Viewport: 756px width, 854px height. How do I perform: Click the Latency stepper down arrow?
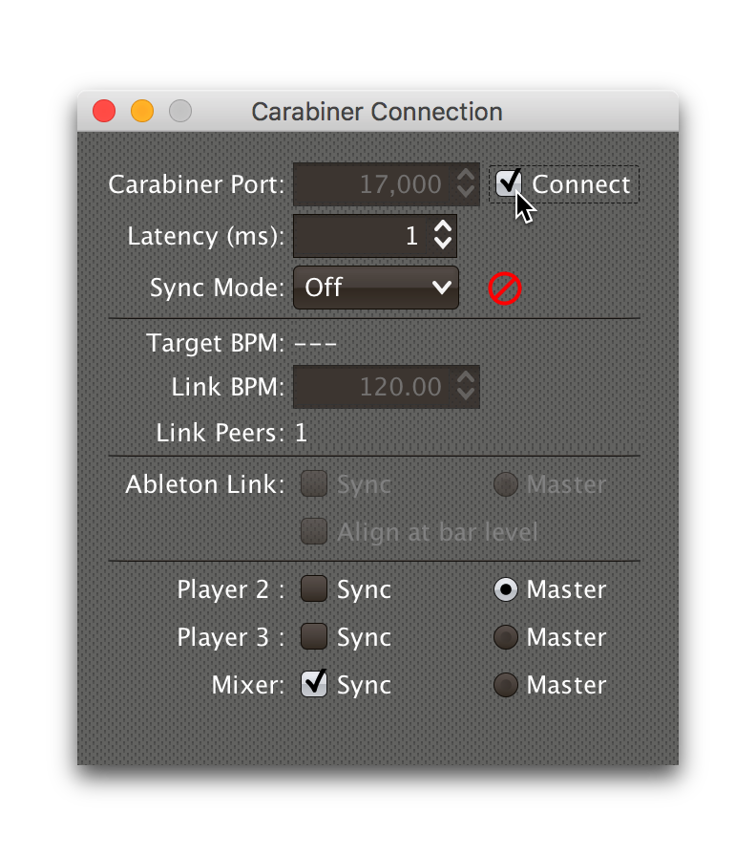[445, 242]
